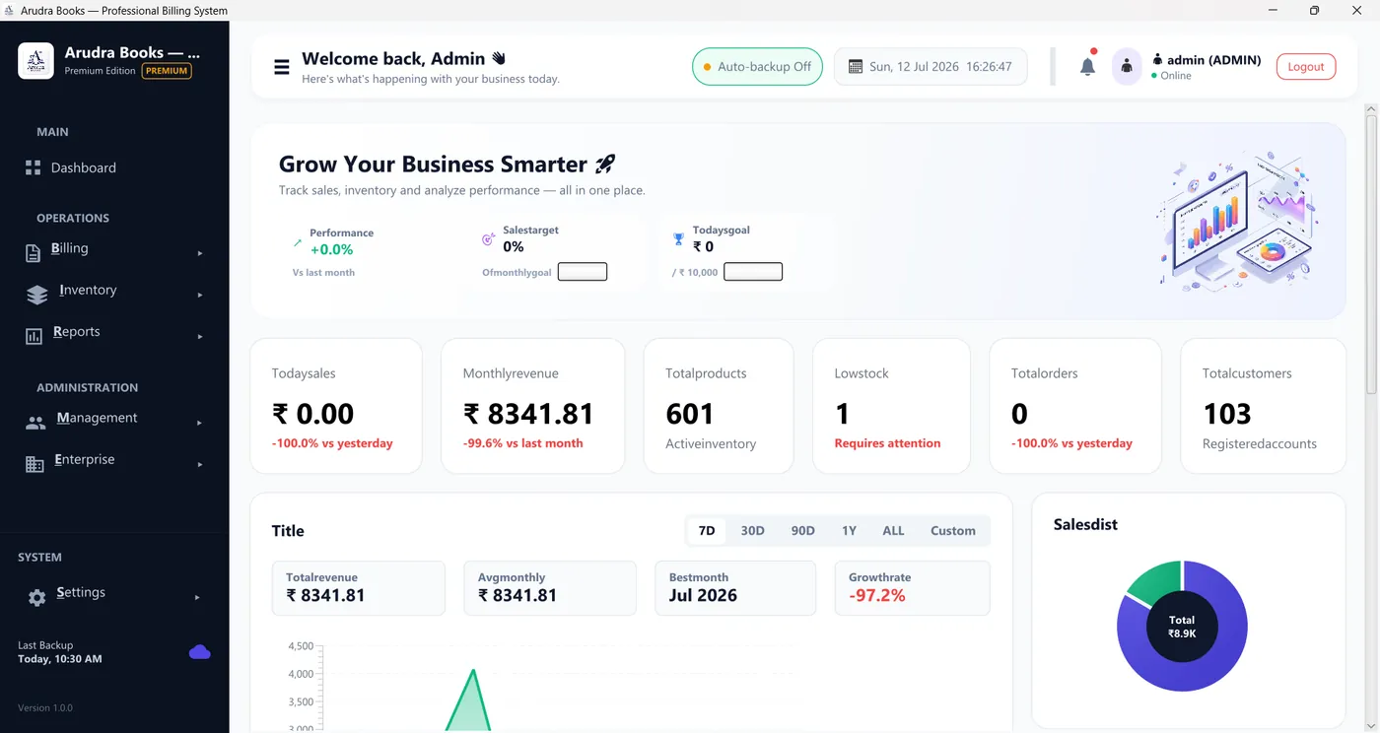Switch to the 90D range tab

(x=803, y=531)
